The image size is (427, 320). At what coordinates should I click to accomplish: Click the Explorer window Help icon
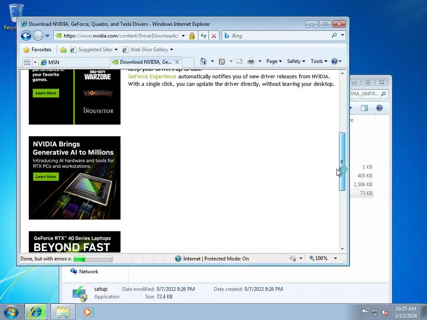(x=379, y=108)
